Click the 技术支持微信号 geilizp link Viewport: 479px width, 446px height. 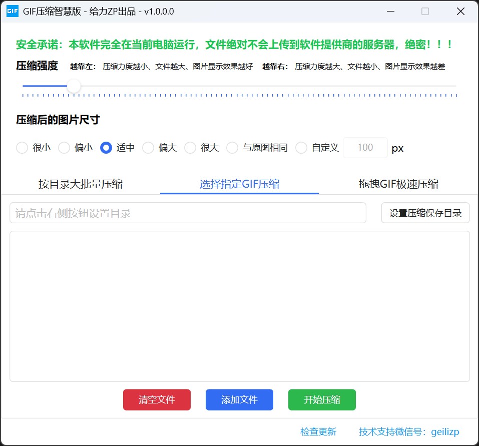pos(409,431)
